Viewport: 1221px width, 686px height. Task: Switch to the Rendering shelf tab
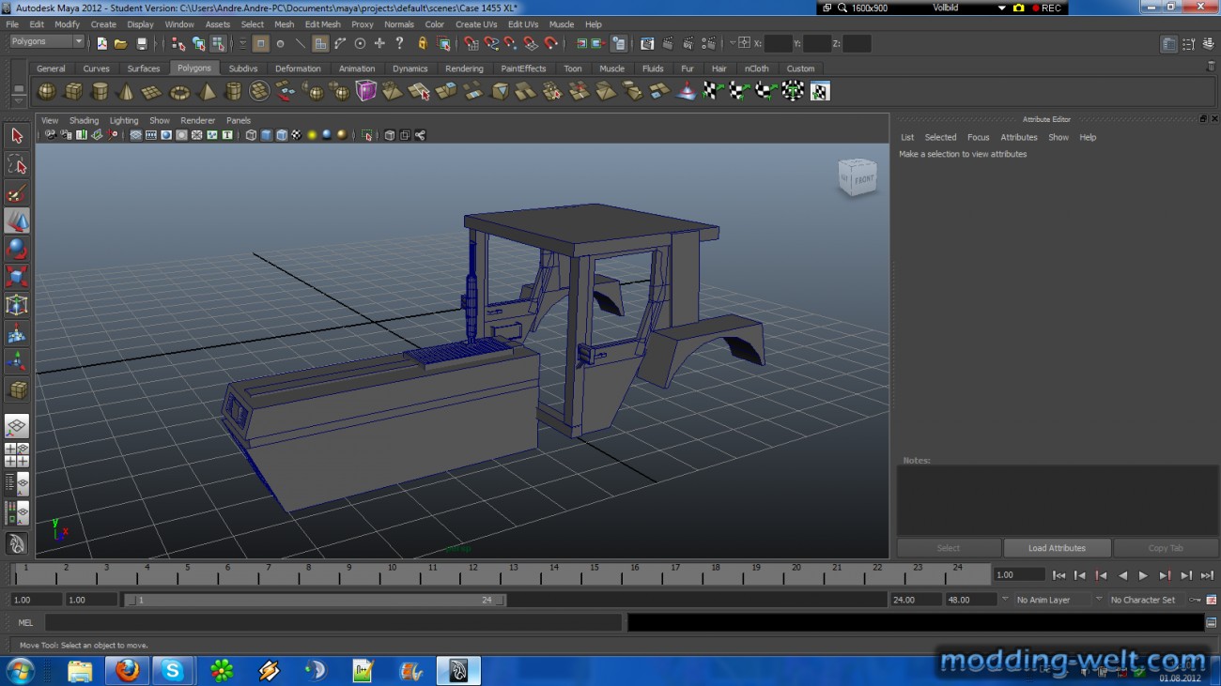coord(464,69)
